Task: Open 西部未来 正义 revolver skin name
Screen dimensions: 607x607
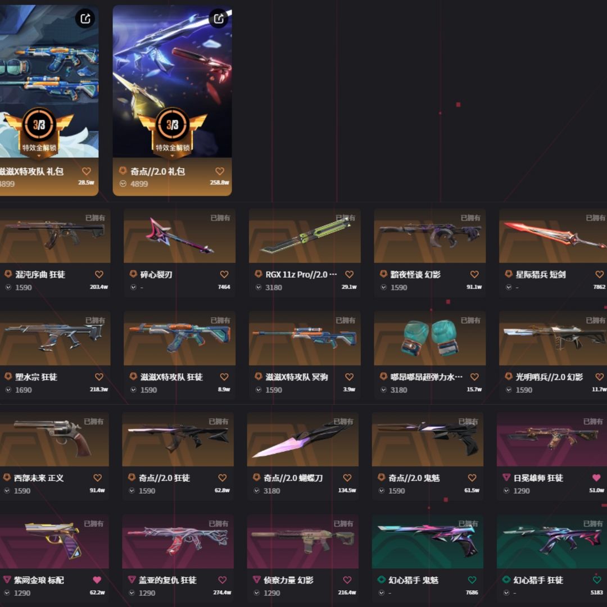Action: pyautogui.click(x=39, y=478)
